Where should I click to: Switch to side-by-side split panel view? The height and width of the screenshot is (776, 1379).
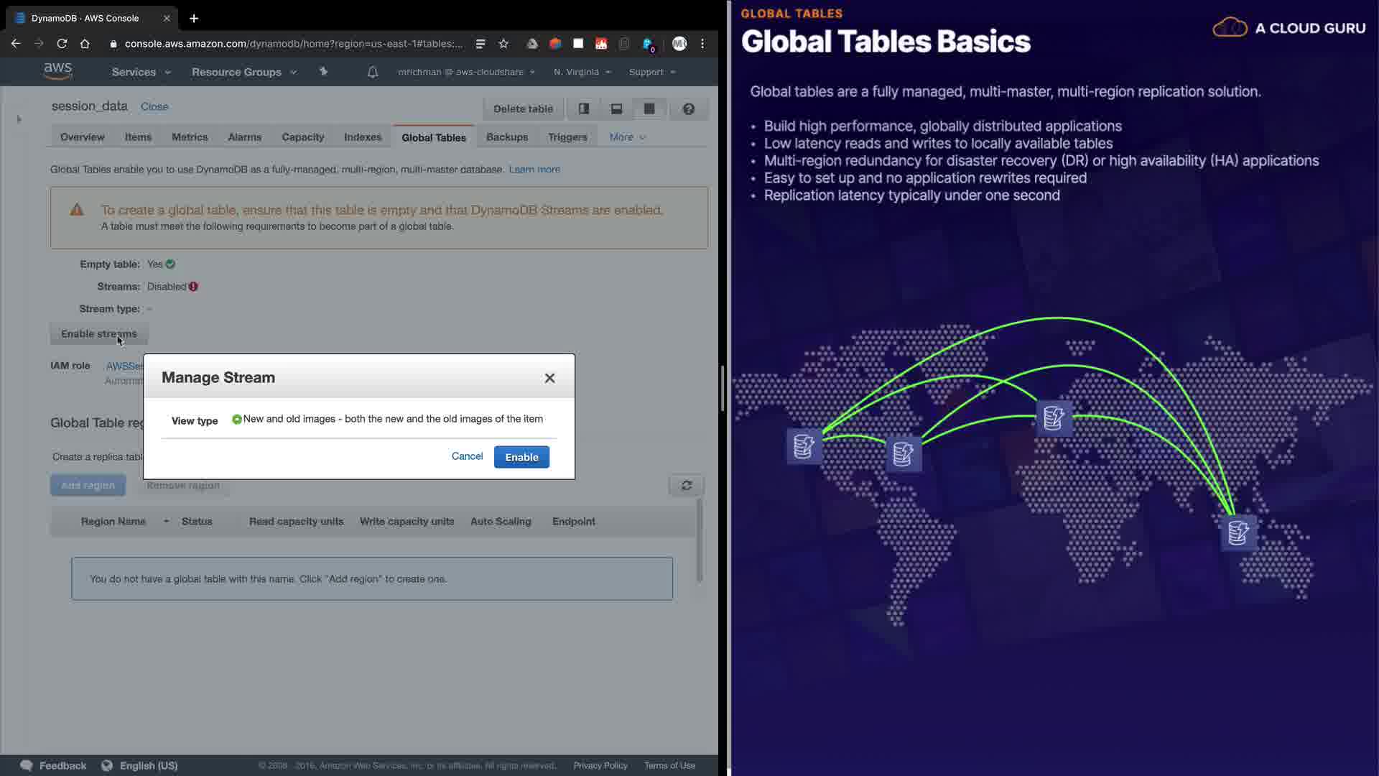584,108
